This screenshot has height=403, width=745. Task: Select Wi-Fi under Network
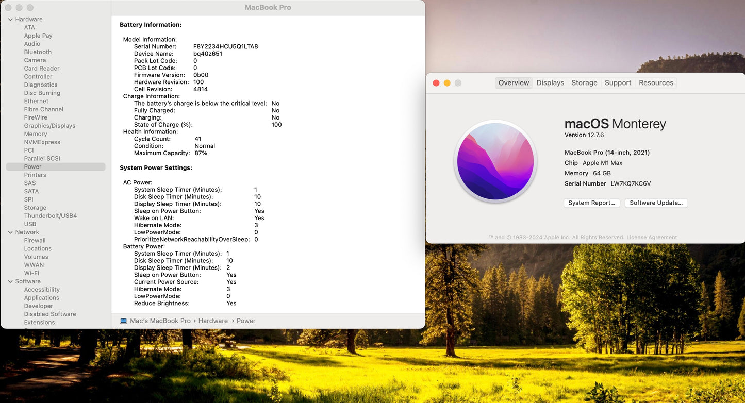click(31, 273)
